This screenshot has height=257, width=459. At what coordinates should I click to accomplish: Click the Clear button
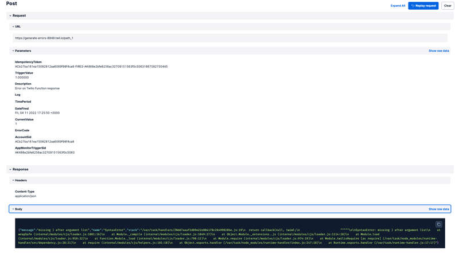click(x=448, y=6)
